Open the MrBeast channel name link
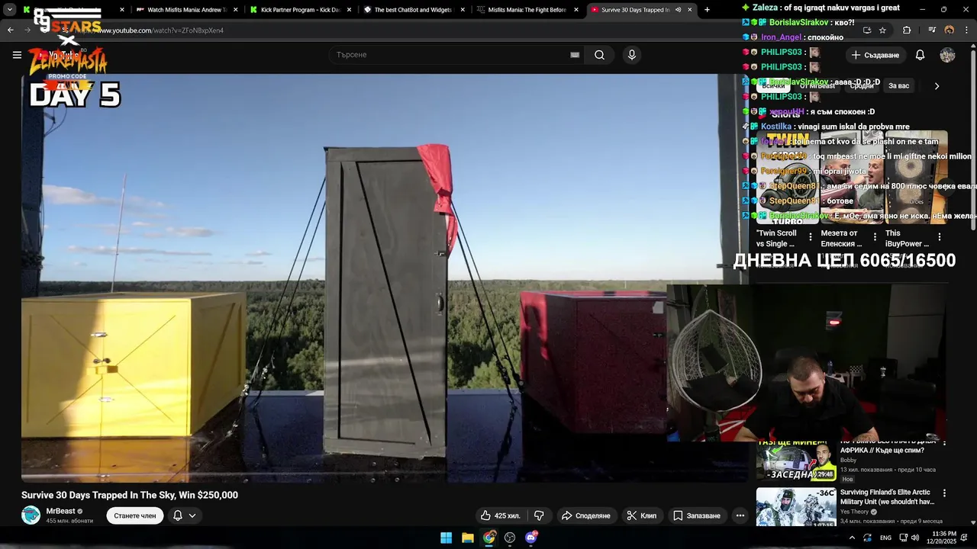This screenshot has width=977, height=549. coord(60,511)
